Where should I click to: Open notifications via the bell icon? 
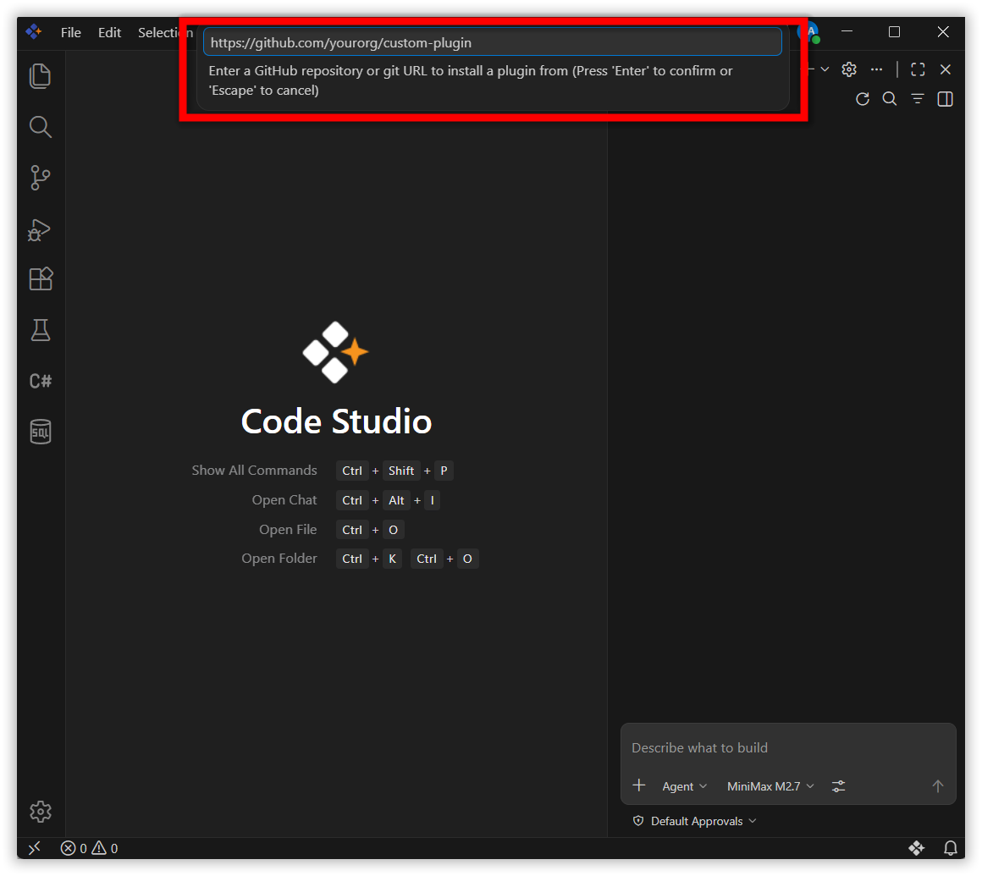point(950,848)
